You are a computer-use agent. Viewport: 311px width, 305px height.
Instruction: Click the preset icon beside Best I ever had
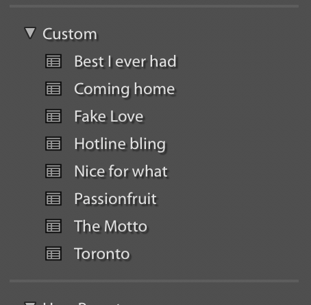pyautogui.click(x=53, y=61)
